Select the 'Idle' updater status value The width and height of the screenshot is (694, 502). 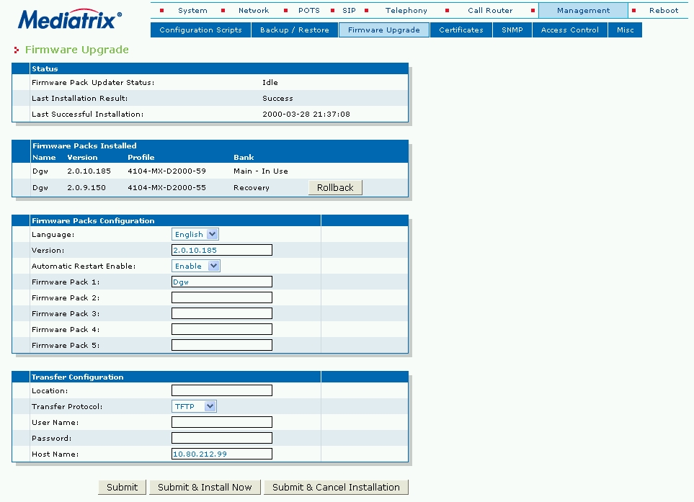coord(270,82)
